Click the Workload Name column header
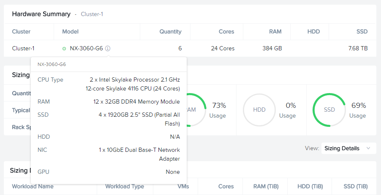Image resolution: width=381 pixels, height=195 pixels. [33, 187]
